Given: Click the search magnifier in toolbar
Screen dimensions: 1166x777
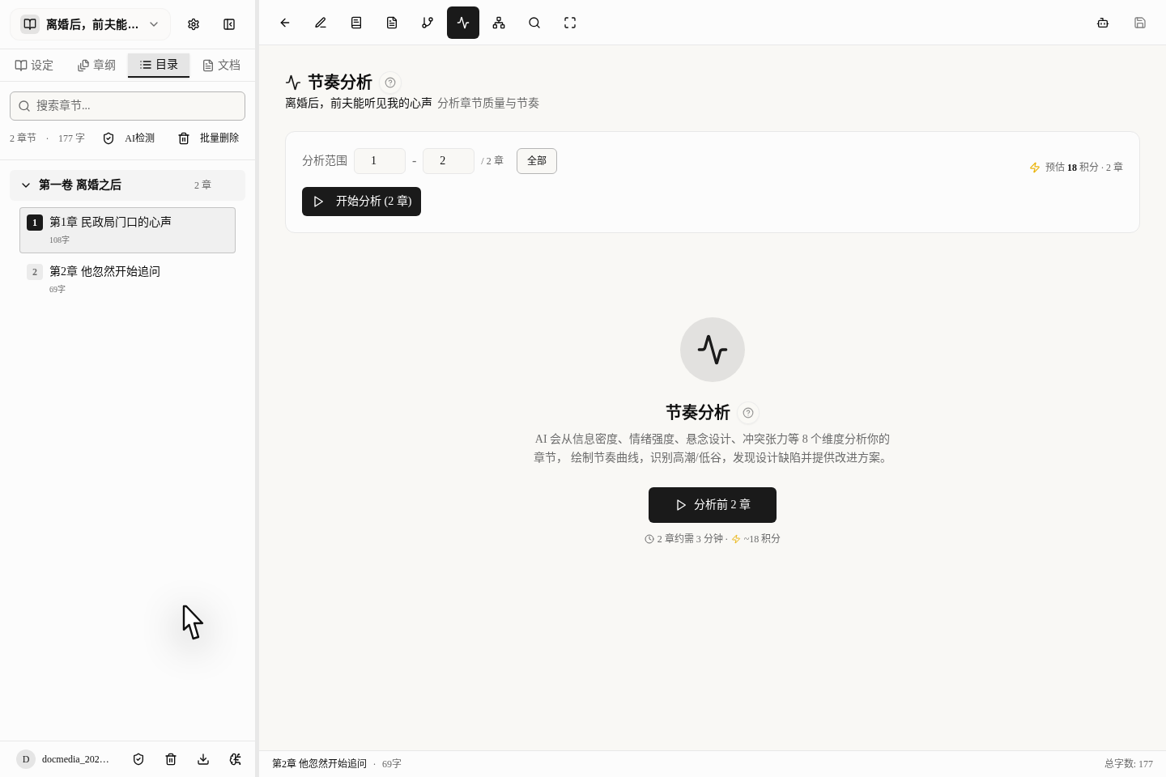Looking at the screenshot, I should 534,23.
